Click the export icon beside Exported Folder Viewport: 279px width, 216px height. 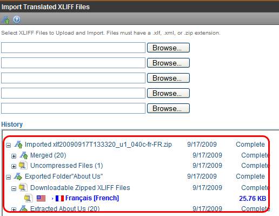point(18,176)
